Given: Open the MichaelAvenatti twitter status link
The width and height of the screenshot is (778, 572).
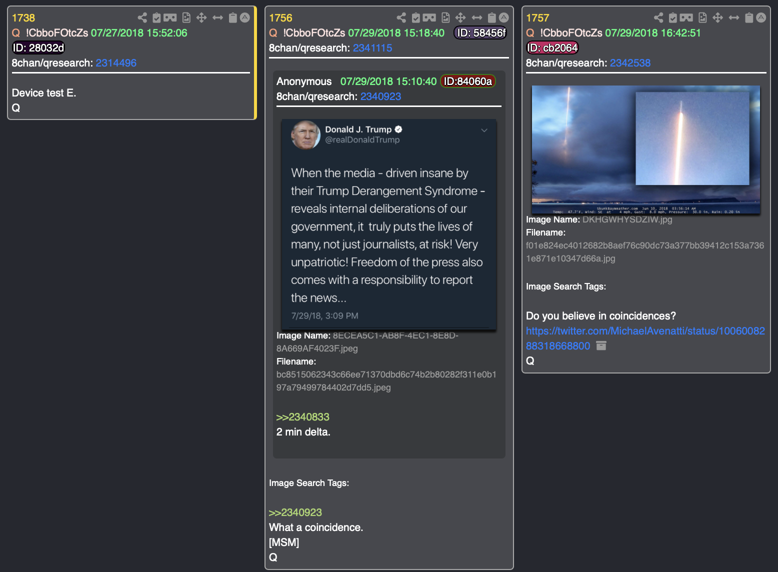Looking at the screenshot, I should pos(645,338).
